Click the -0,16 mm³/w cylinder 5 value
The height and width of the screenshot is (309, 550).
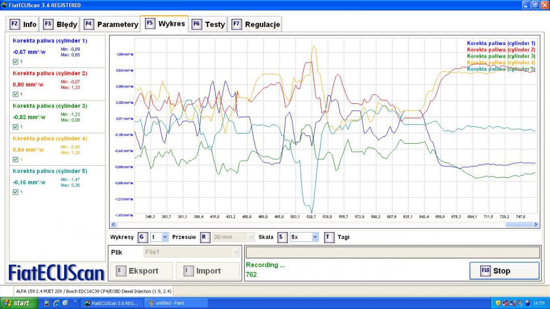pyautogui.click(x=29, y=182)
